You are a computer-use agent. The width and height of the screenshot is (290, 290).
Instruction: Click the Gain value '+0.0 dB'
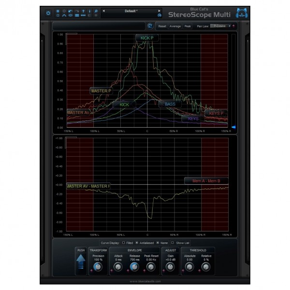click(170, 260)
